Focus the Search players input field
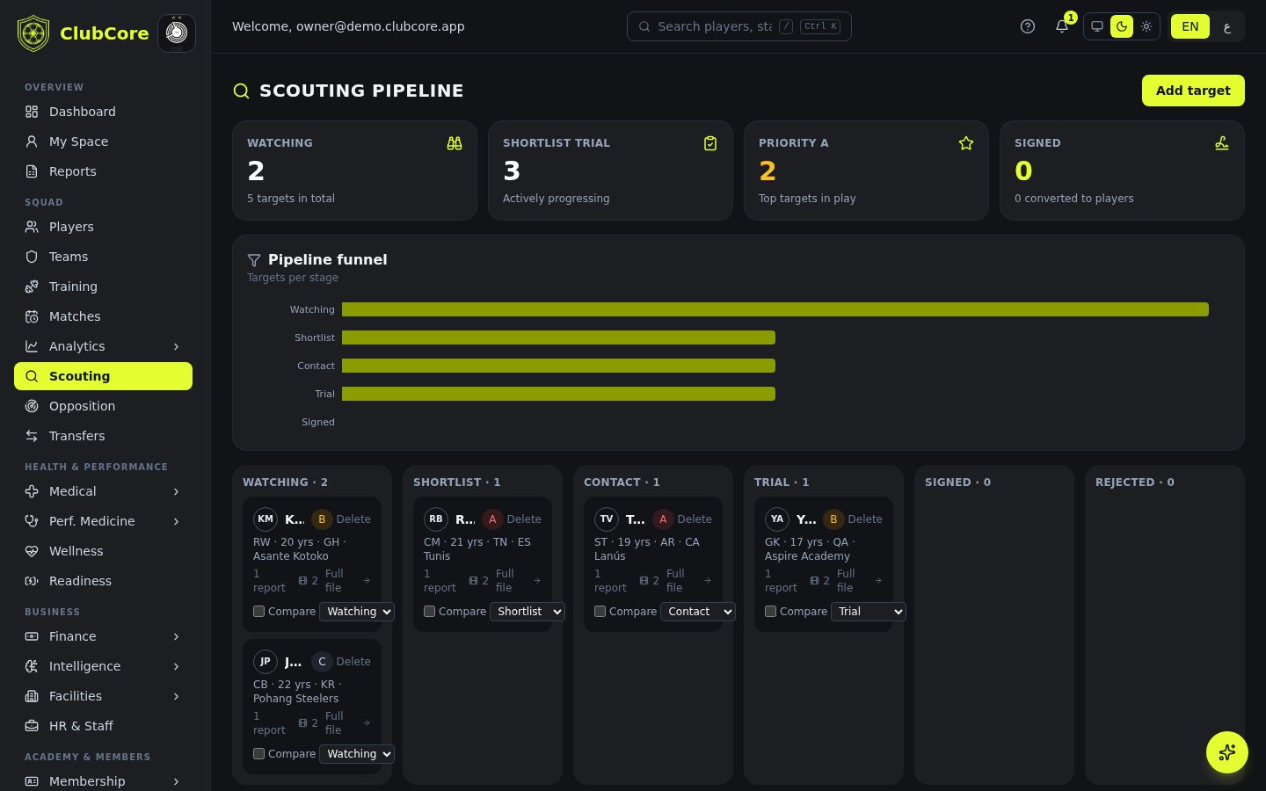This screenshot has height=791, width=1266. pos(739,26)
